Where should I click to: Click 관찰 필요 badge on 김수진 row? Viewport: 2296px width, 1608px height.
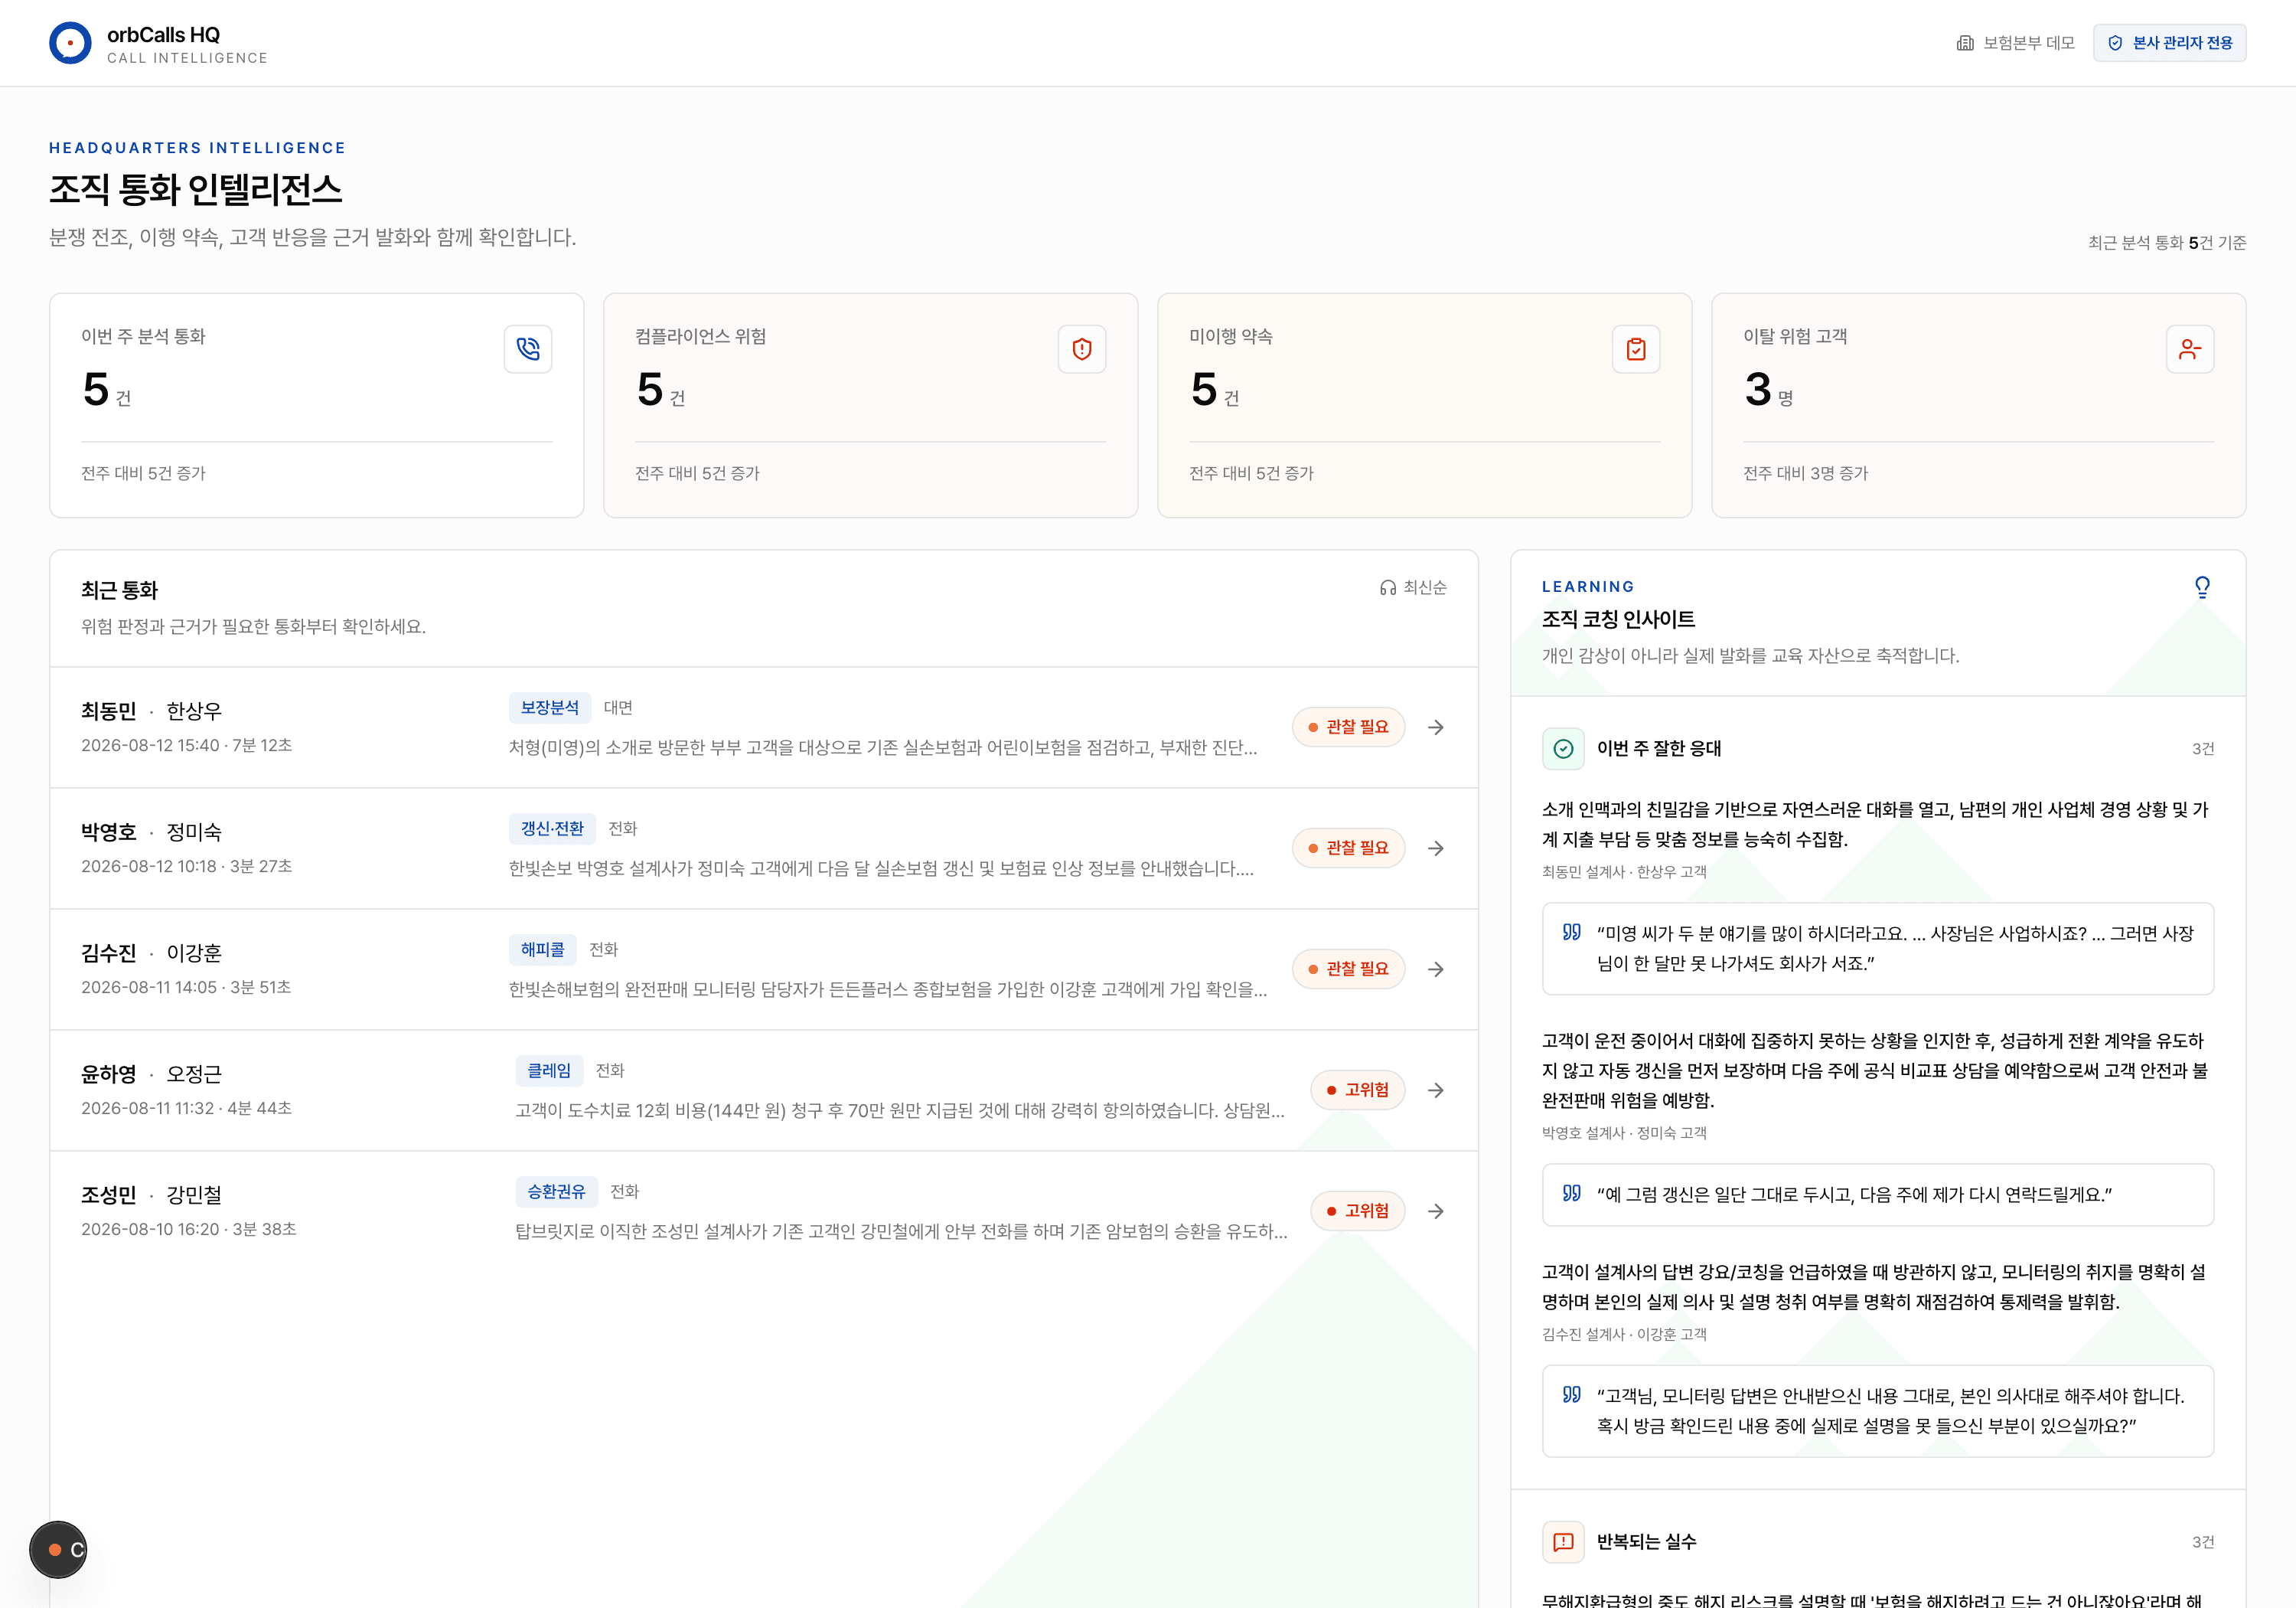click(1348, 969)
